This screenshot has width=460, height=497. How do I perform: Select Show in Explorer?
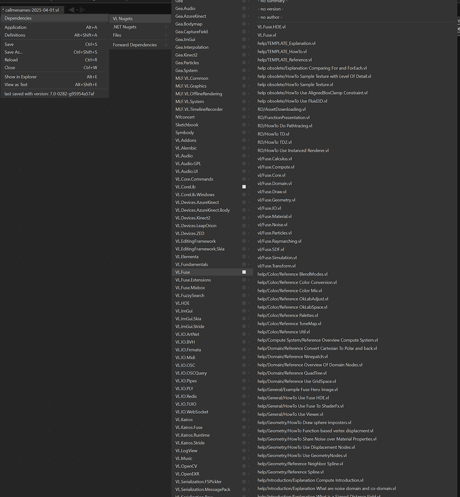(x=55, y=77)
